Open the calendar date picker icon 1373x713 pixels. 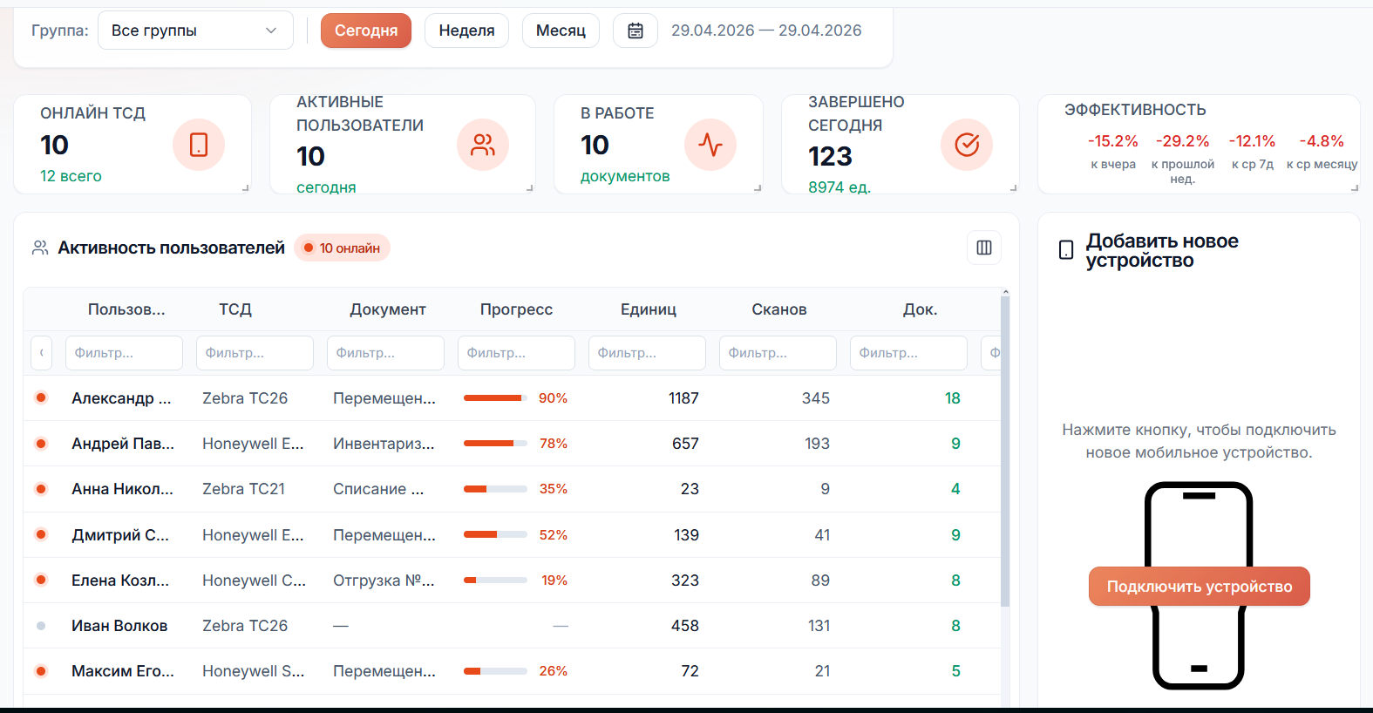pos(636,31)
